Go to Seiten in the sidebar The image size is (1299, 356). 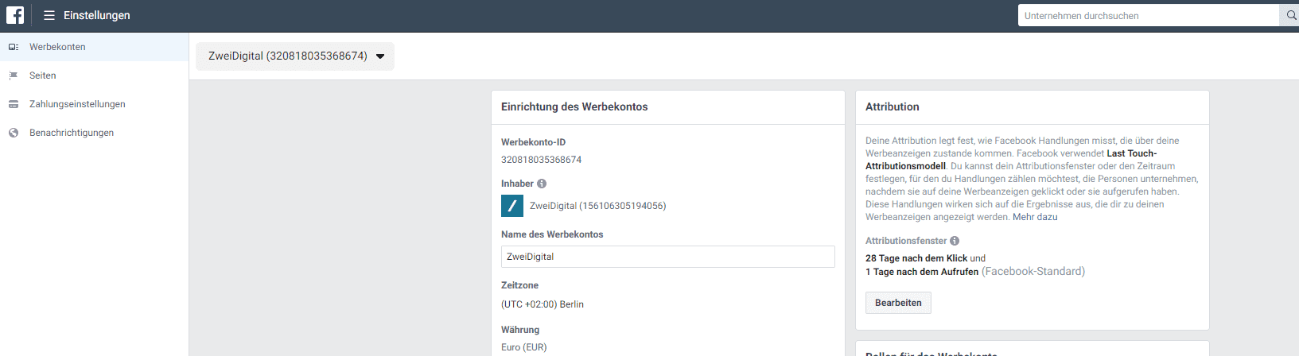pos(43,75)
